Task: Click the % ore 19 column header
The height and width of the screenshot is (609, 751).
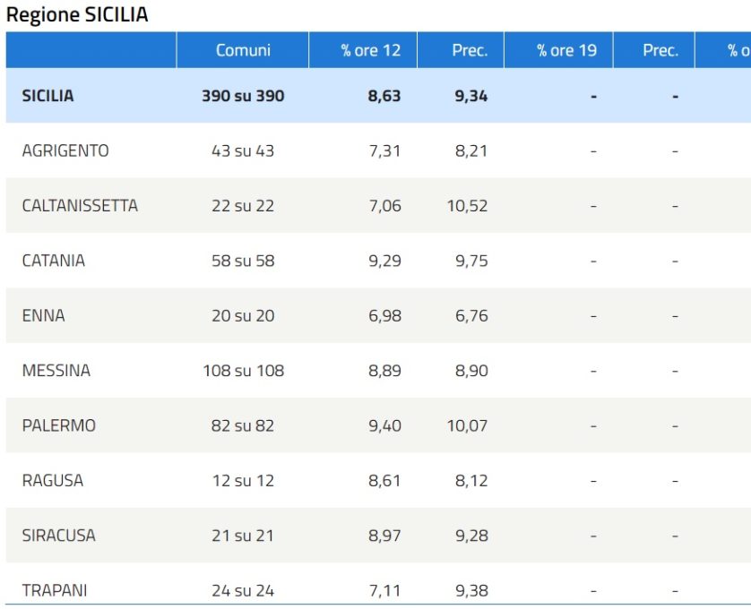Action: tap(566, 50)
